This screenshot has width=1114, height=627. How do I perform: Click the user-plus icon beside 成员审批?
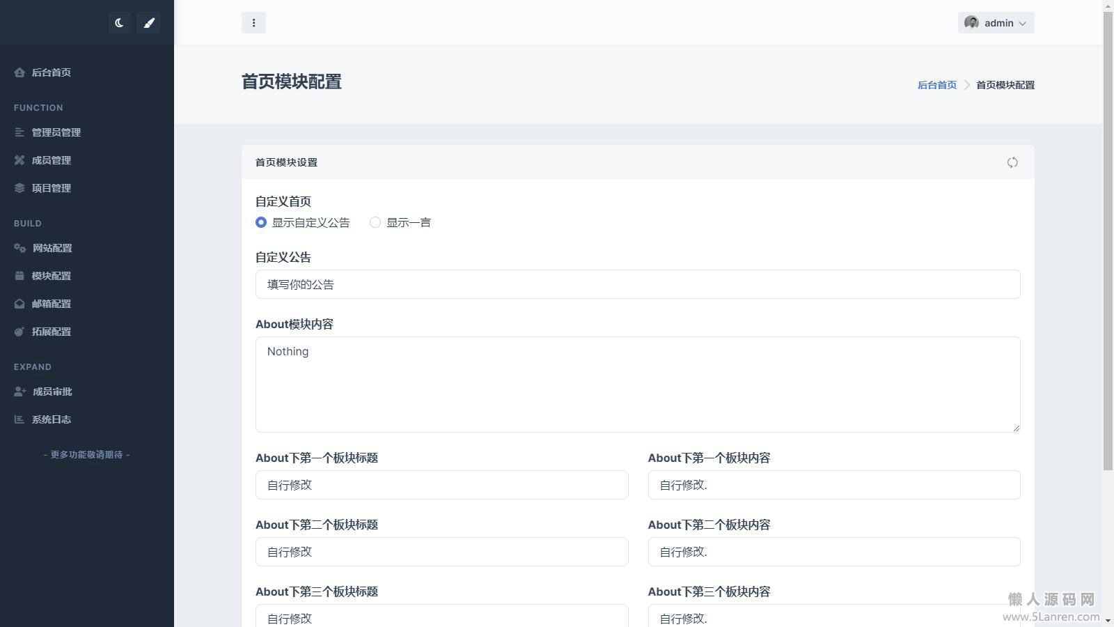[19, 392]
